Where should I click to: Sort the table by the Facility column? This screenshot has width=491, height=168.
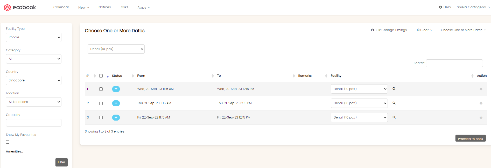(x=472, y=76)
